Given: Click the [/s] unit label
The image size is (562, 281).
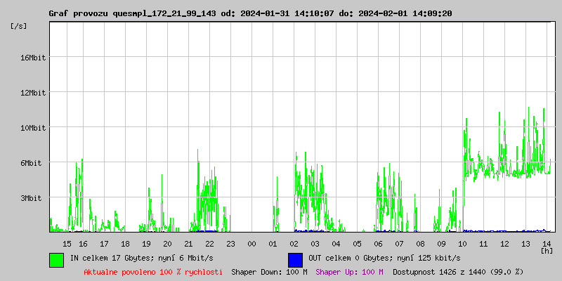Looking at the screenshot, I should (19, 26).
